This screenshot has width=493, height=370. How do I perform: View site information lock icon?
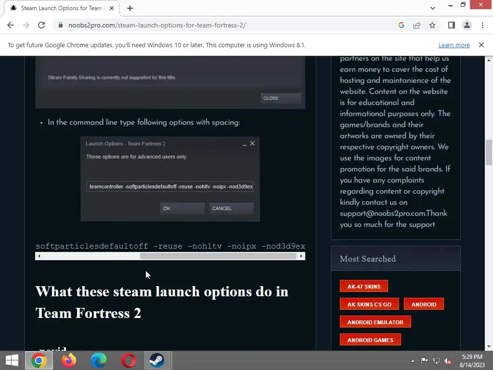coord(61,25)
